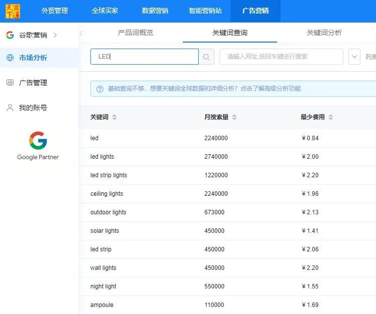The width and height of the screenshot is (376, 314).
Task: Click the URL input field 请输入网址
Action: [x=281, y=57]
